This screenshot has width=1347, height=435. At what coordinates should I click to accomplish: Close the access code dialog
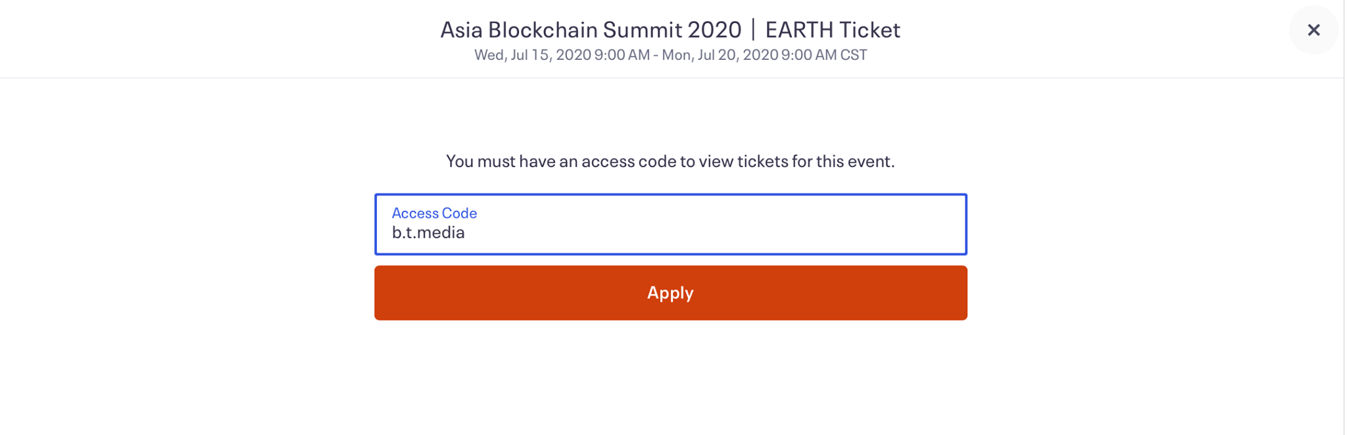point(1313,30)
